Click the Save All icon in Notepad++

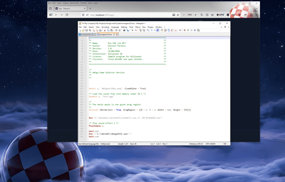coord(90,30)
